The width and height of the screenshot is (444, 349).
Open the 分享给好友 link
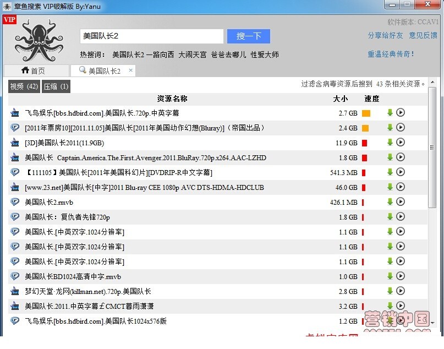385,35
